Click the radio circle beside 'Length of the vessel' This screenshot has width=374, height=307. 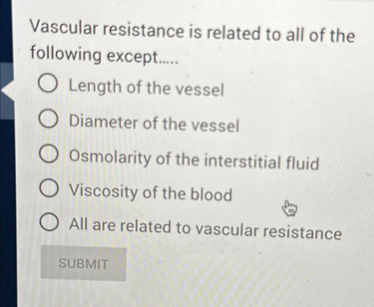(x=49, y=84)
